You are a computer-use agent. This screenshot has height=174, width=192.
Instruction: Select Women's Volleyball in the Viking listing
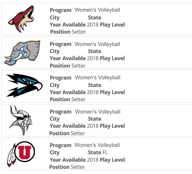pyautogui.click(x=97, y=112)
